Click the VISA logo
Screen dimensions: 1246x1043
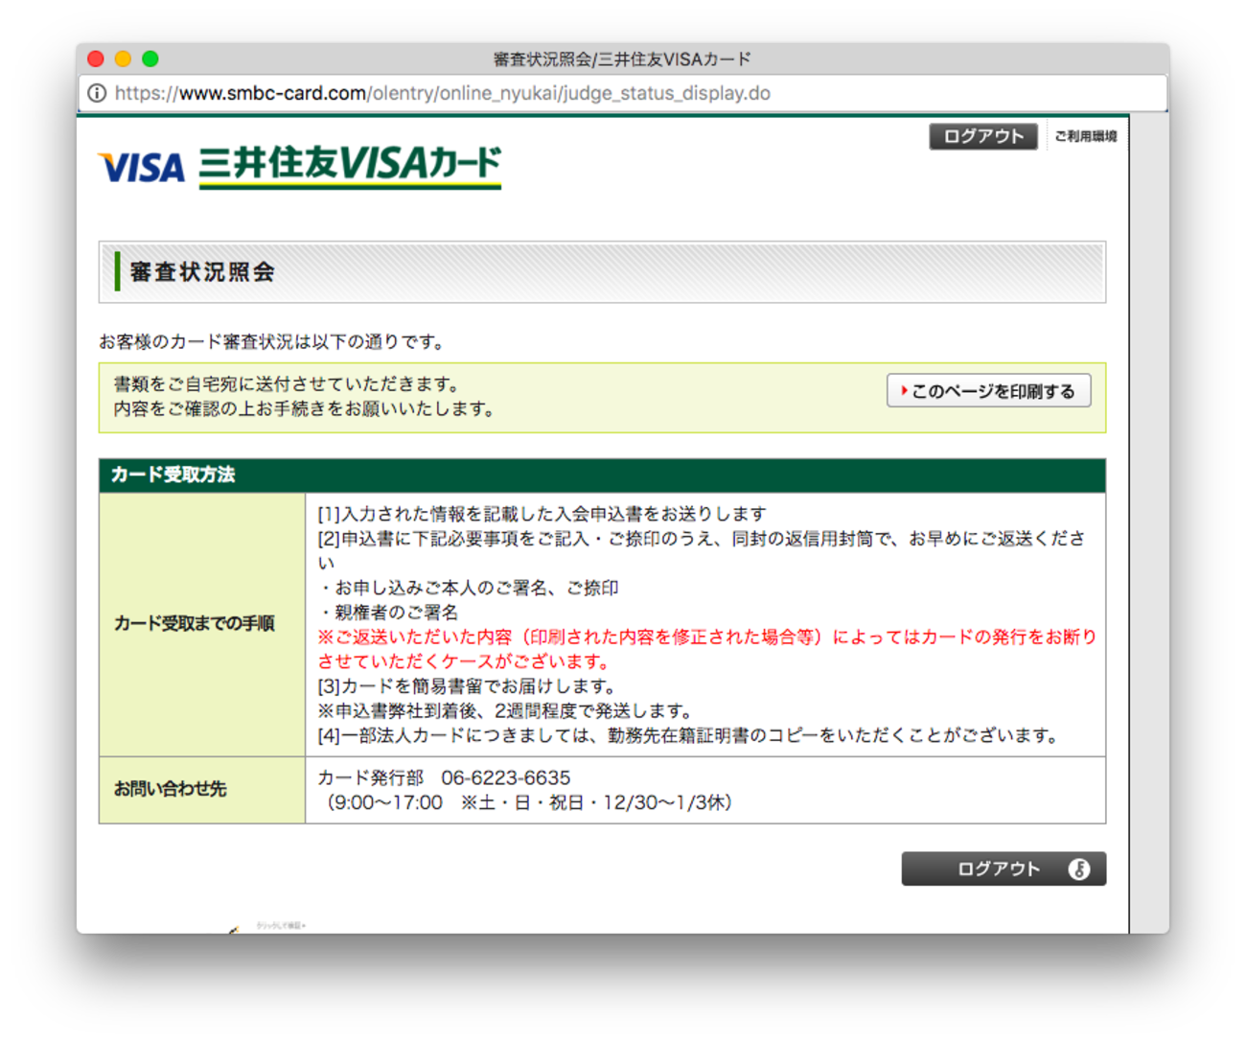(140, 165)
